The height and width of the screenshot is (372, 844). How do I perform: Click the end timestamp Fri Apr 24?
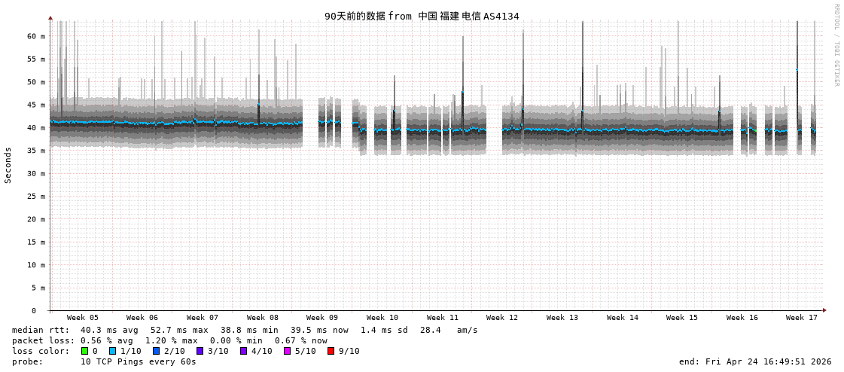tap(755, 361)
